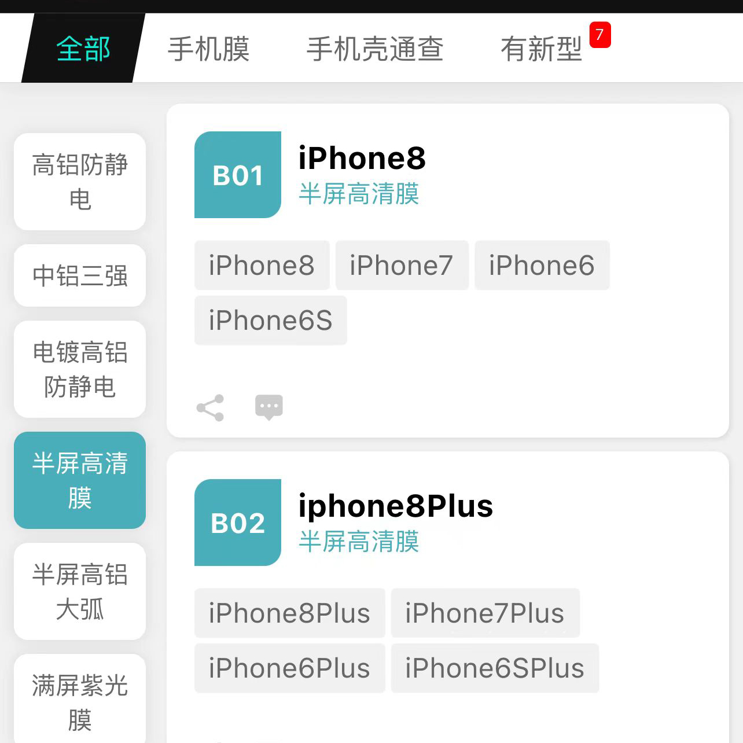This screenshot has height=743, width=743.
Task: Open the 有新型 tab
Action: click(x=542, y=49)
